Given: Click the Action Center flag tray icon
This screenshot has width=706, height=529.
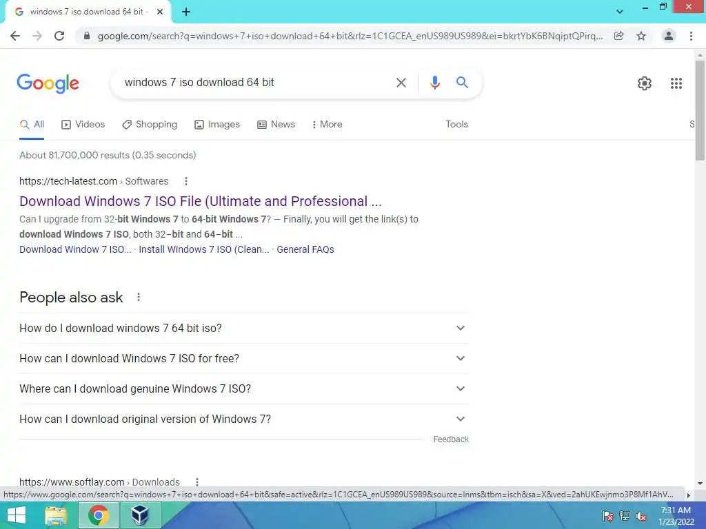Looking at the screenshot, I should (x=608, y=516).
